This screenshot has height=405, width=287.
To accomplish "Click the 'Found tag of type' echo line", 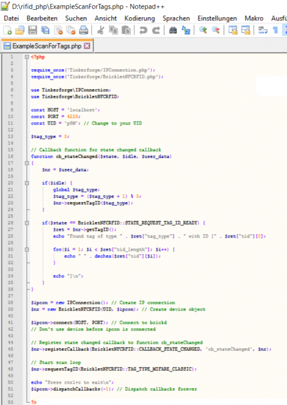I will tap(159, 236).
